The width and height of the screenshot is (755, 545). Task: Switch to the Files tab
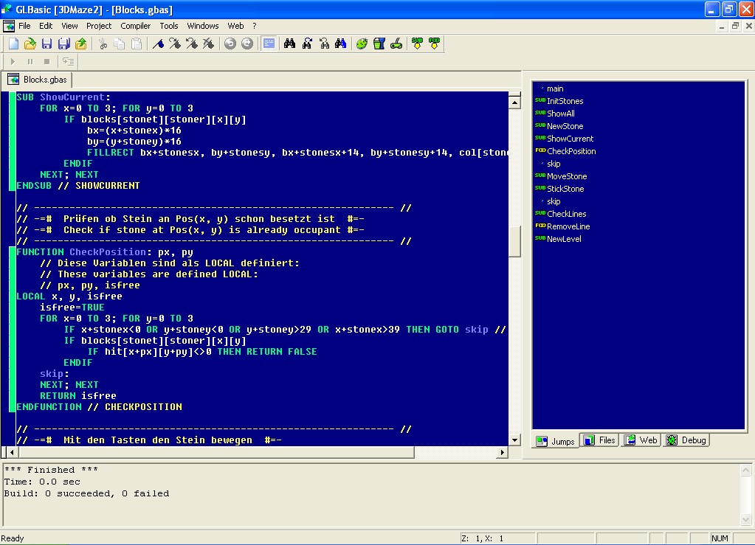click(x=599, y=440)
